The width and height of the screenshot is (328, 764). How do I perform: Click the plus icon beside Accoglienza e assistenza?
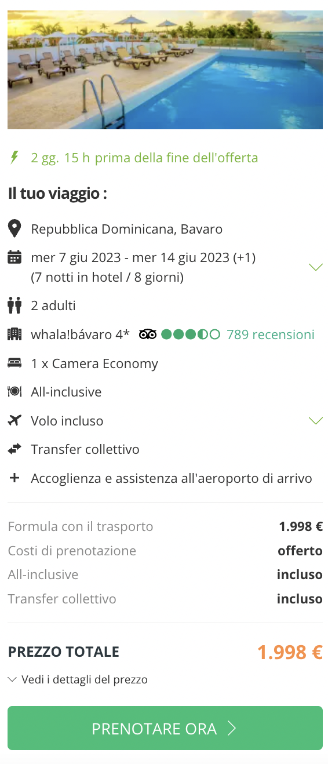[14, 478]
